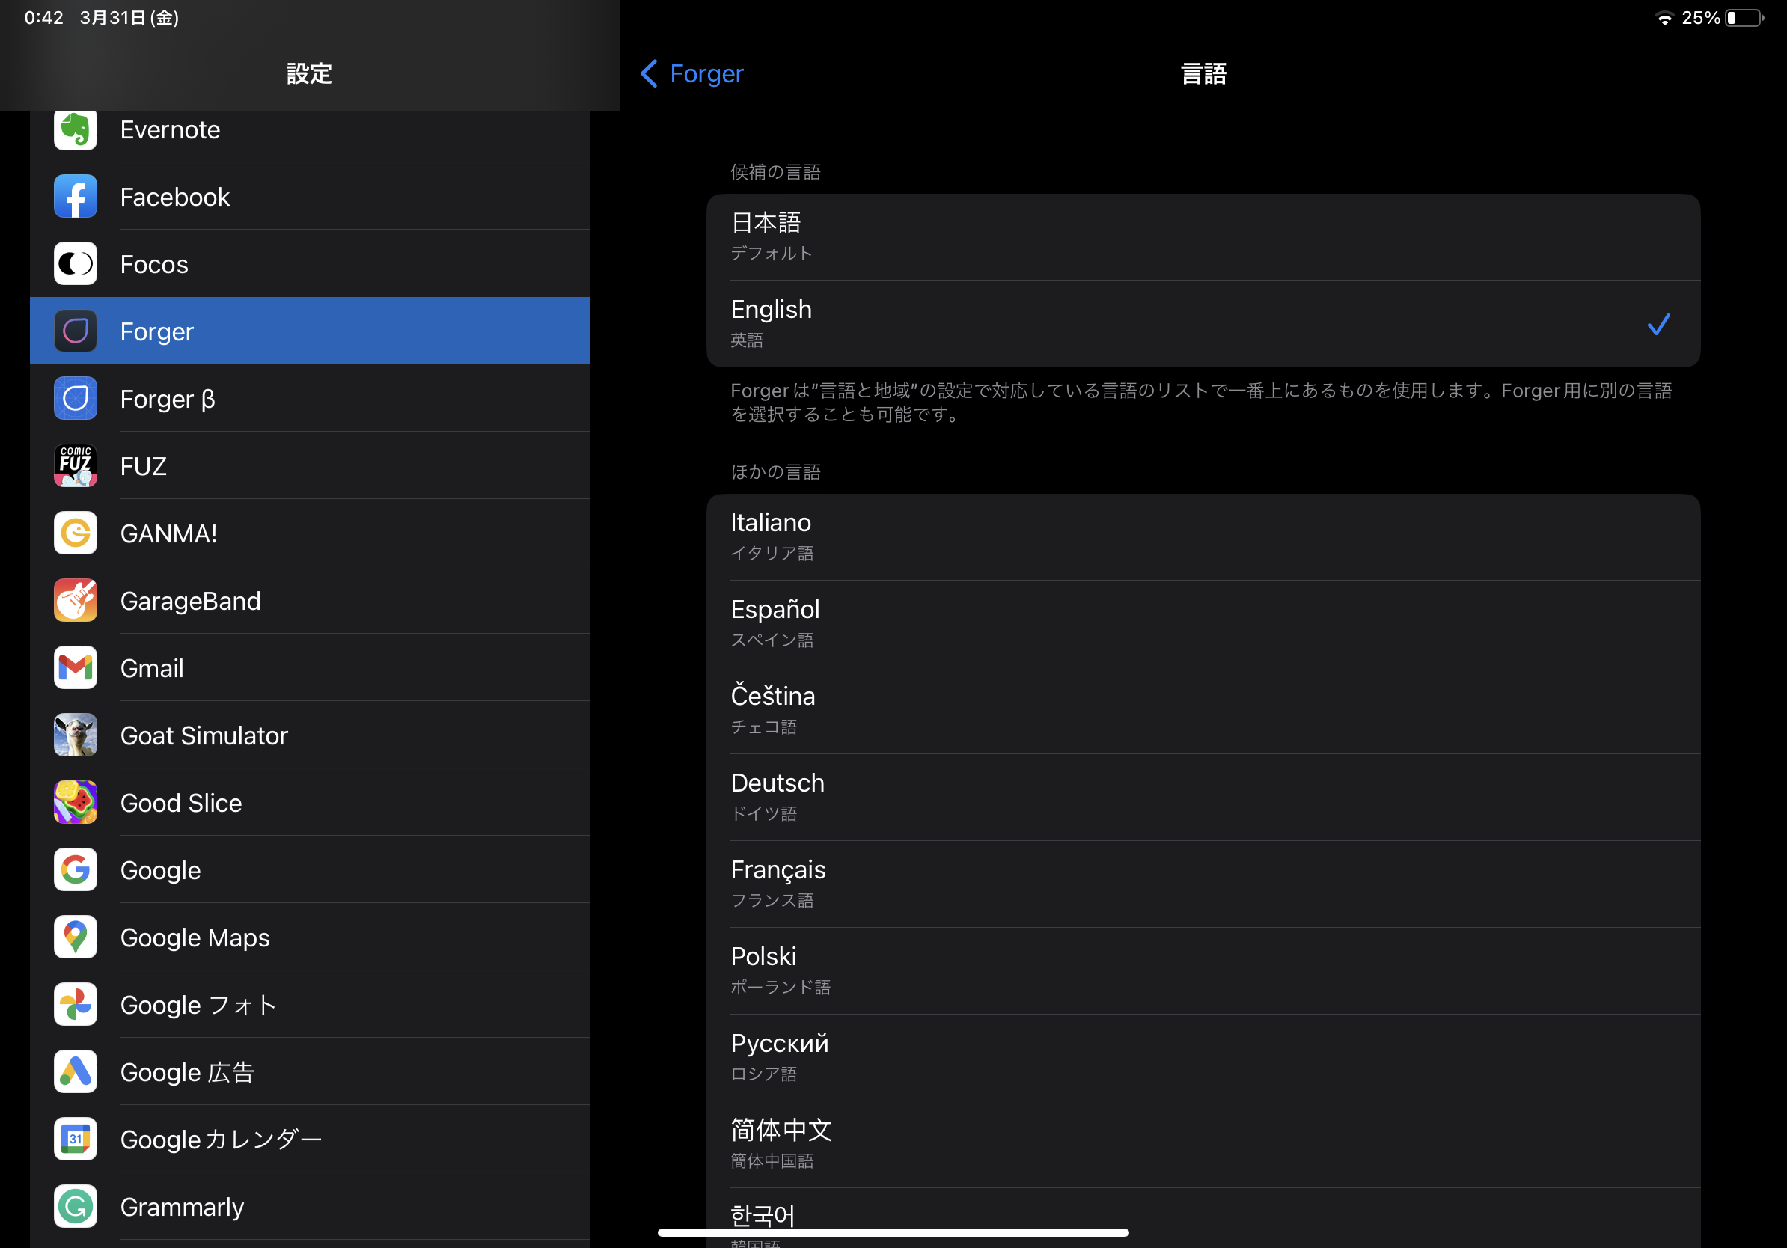Select 日本語 as the default language

[x=1203, y=236]
